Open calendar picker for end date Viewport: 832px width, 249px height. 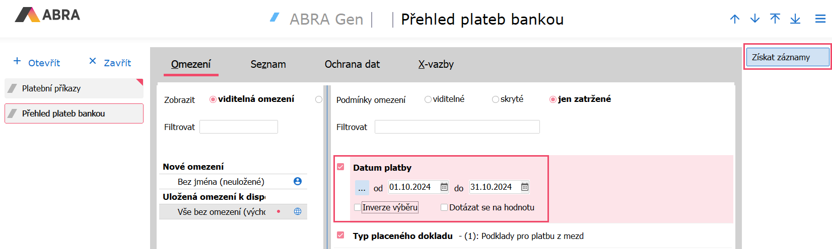[x=525, y=187]
